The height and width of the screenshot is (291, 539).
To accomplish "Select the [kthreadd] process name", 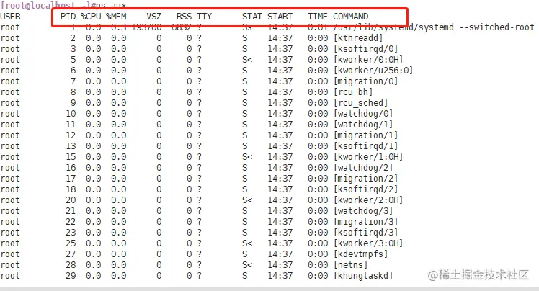I will [358, 38].
